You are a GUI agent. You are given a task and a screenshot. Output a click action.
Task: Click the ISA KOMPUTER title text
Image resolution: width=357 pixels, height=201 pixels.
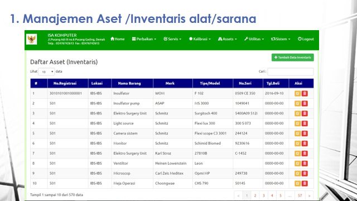(x=62, y=35)
